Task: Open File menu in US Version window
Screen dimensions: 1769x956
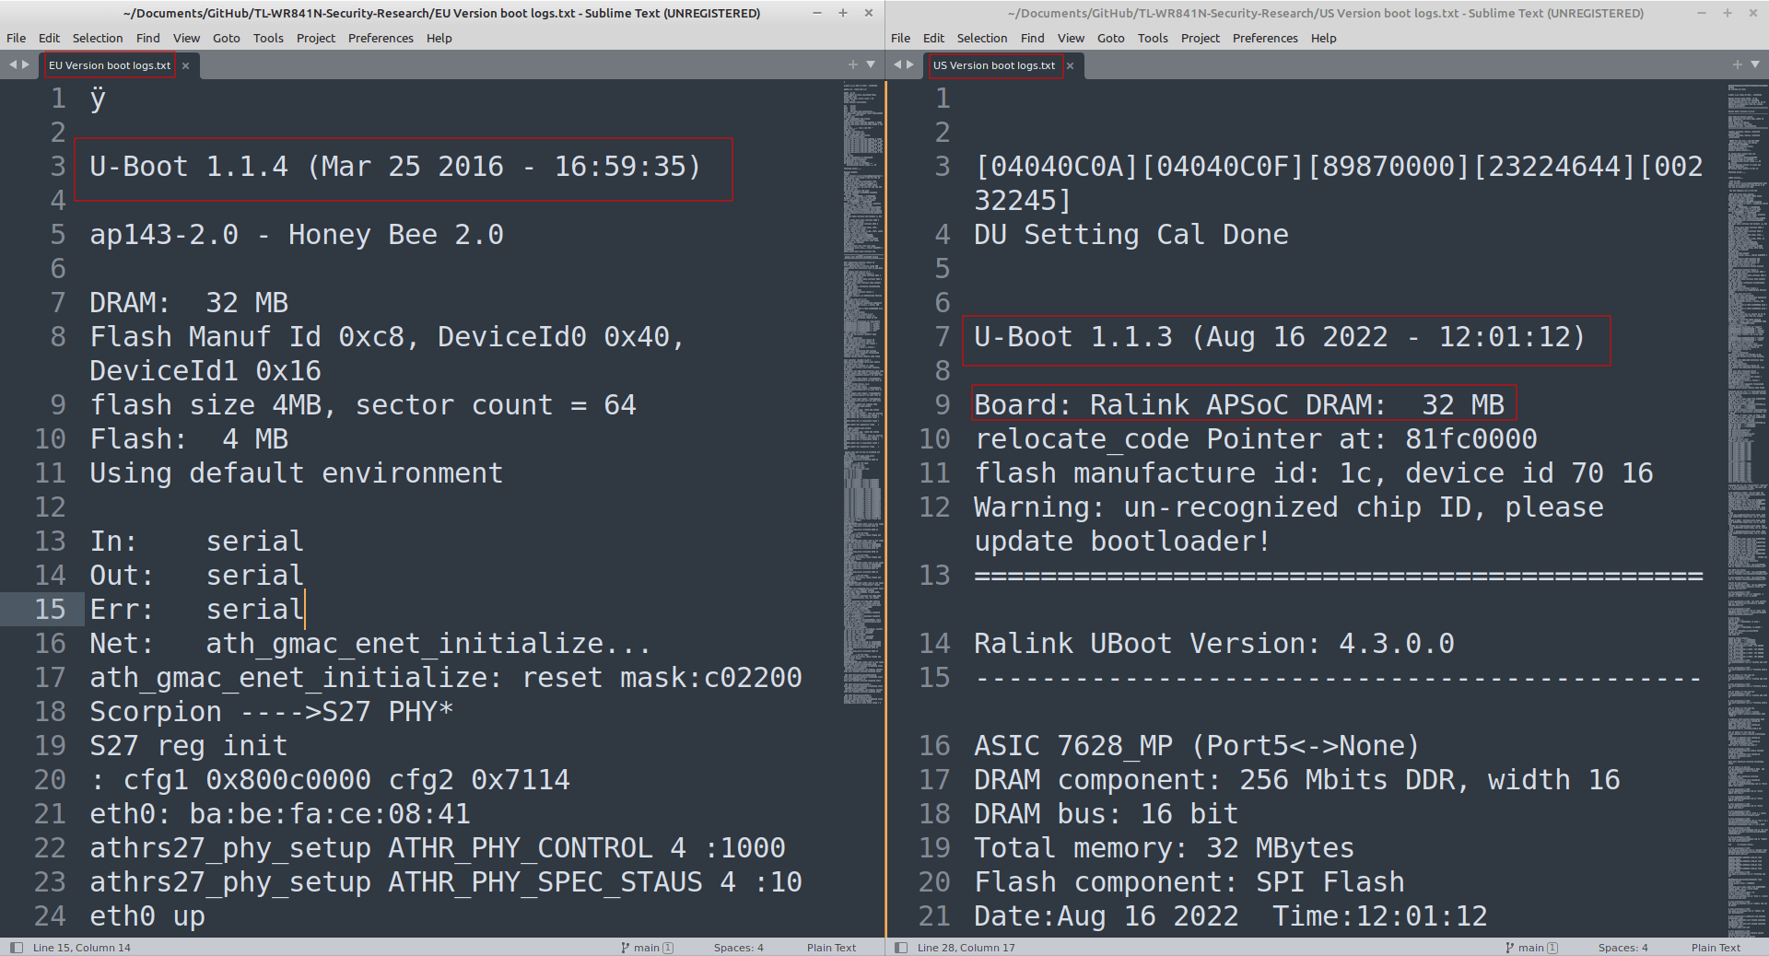Action: pyautogui.click(x=901, y=38)
